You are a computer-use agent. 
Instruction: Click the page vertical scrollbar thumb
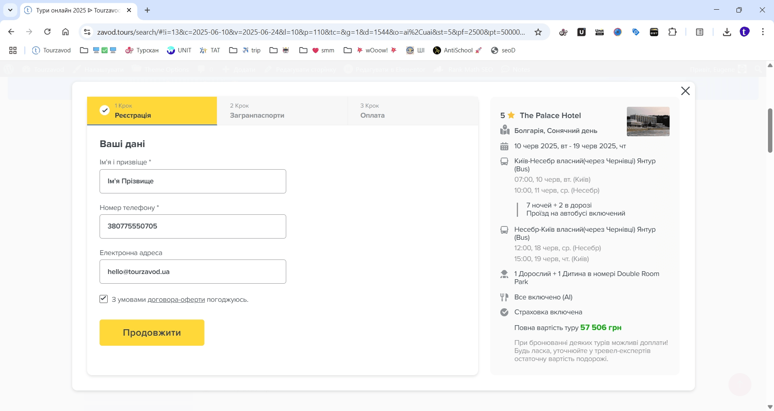pyautogui.click(x=770, y=130)
